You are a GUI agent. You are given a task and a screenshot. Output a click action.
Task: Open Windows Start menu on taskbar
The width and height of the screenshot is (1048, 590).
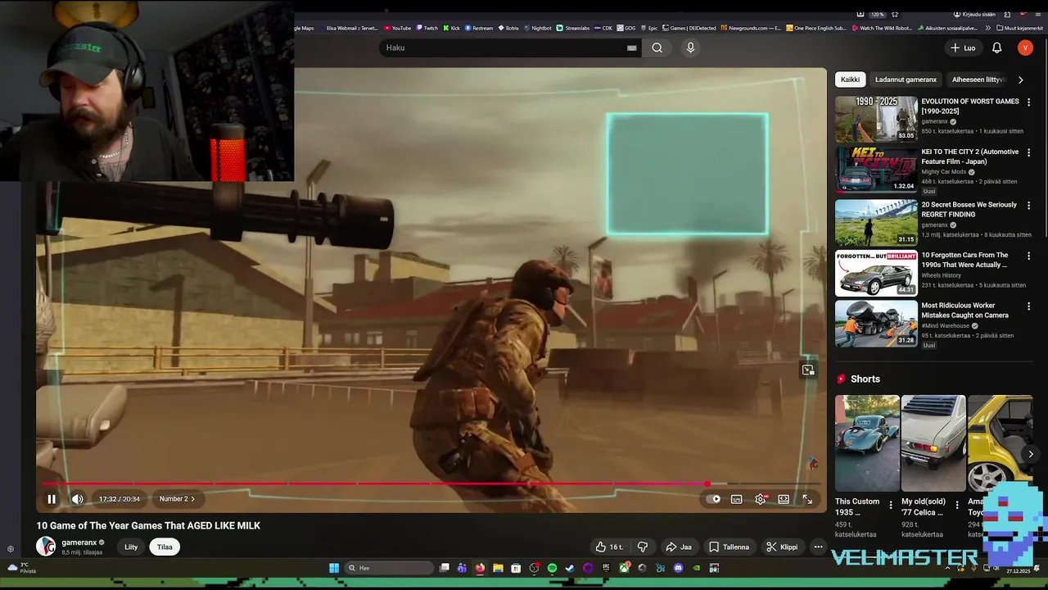coord(334,568)
